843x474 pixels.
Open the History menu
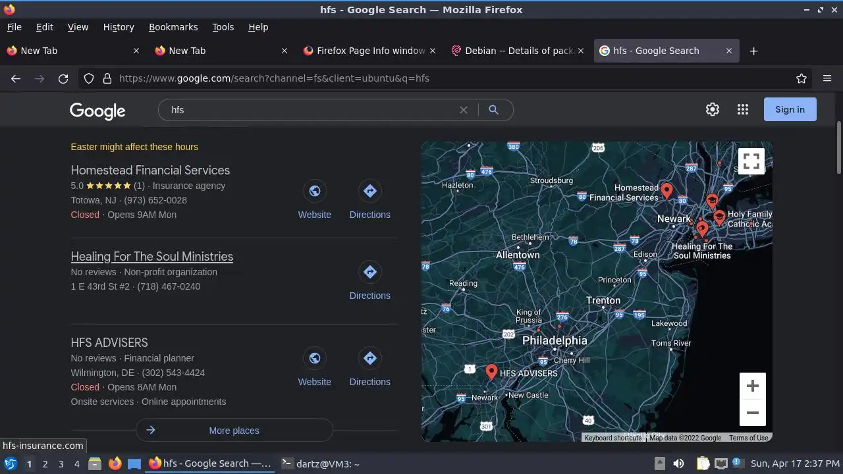click(x=119, y=27)
